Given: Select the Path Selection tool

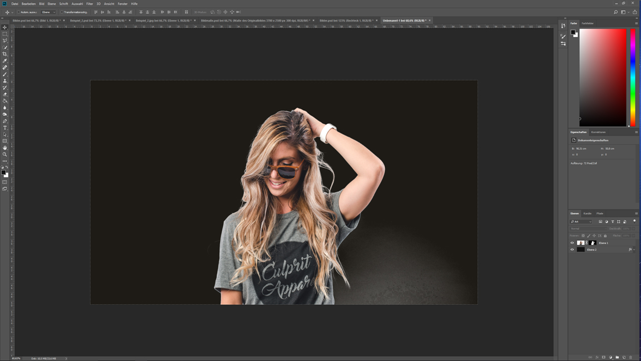Looking at the screenshot, I should [5, 134].
